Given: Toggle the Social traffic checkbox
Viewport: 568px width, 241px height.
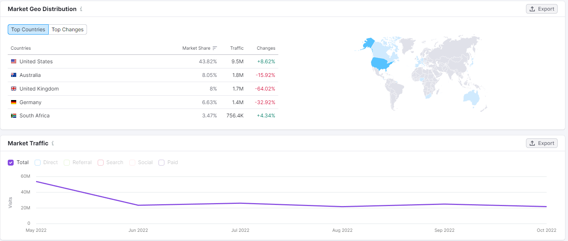Looking at the screenshot, I should click(x=132, y=163).
